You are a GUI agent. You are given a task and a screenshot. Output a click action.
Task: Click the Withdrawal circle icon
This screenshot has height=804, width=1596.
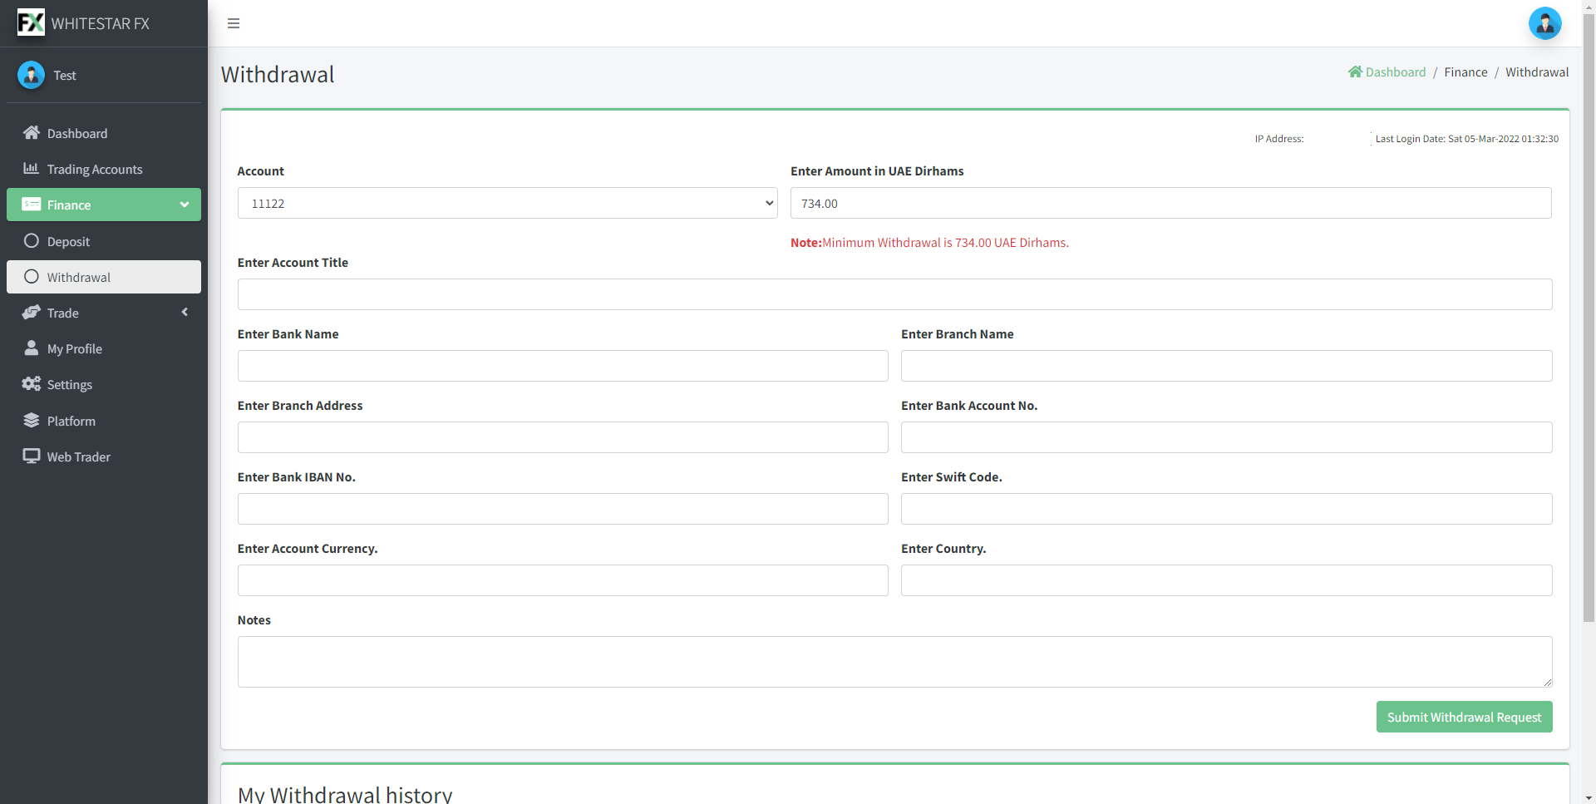pyautogui.click(x=32, y=277)
